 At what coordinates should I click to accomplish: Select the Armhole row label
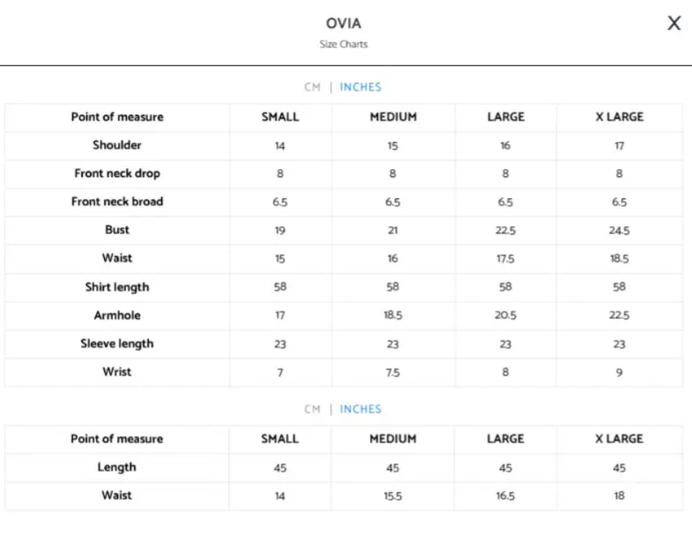[x=117, y=315]
